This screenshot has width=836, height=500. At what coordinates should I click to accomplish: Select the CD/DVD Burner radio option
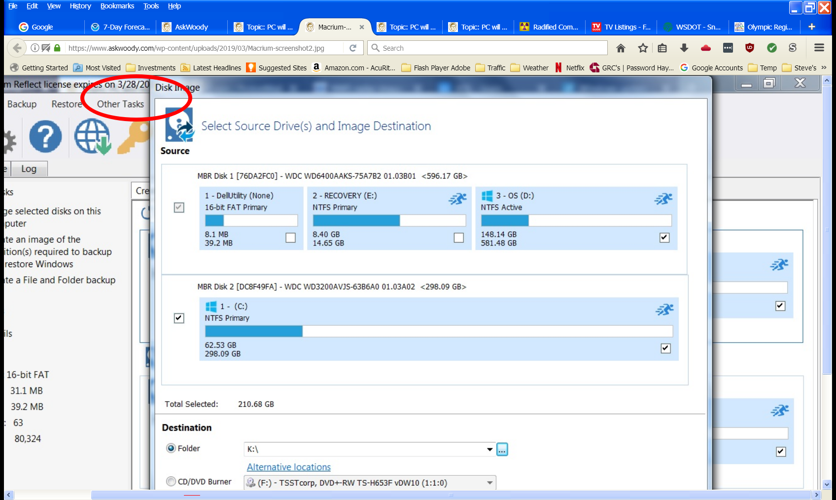coord(171,481)
